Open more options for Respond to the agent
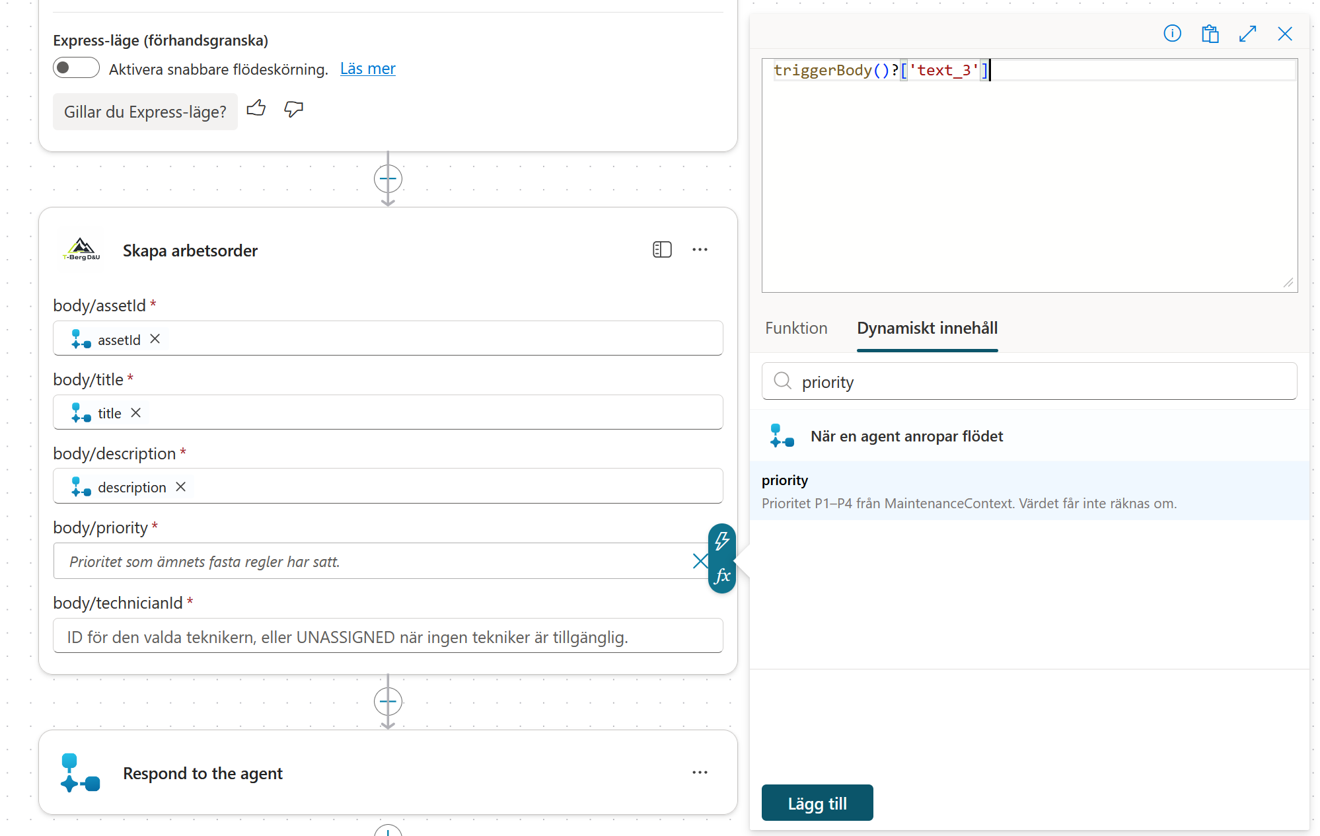 700,773
